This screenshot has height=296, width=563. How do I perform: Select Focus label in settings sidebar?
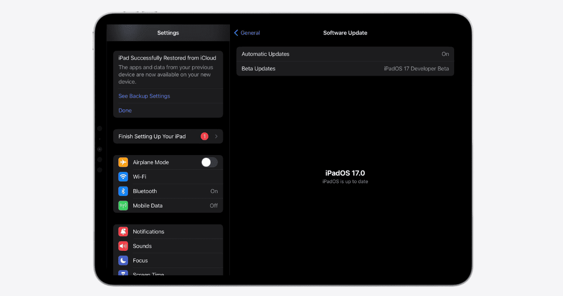point(140,260)
